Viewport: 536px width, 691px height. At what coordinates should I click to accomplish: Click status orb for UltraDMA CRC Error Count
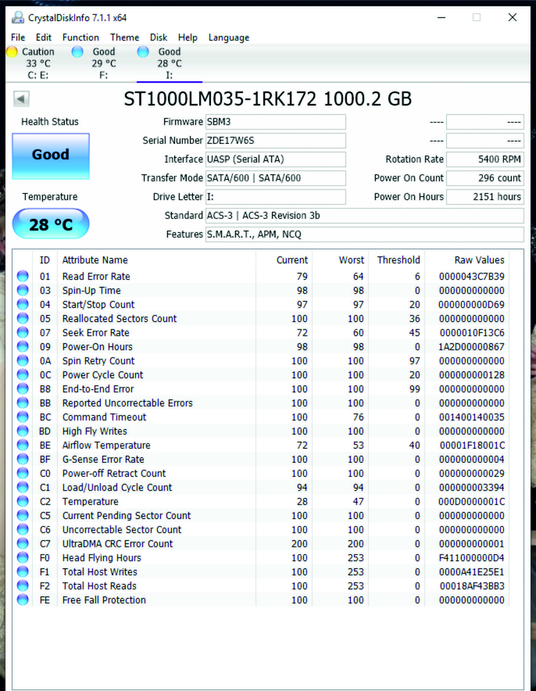(23, 543)
